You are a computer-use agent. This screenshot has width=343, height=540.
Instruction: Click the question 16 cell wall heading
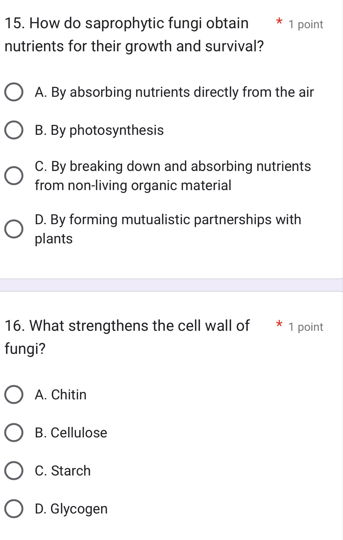point(127,337)
